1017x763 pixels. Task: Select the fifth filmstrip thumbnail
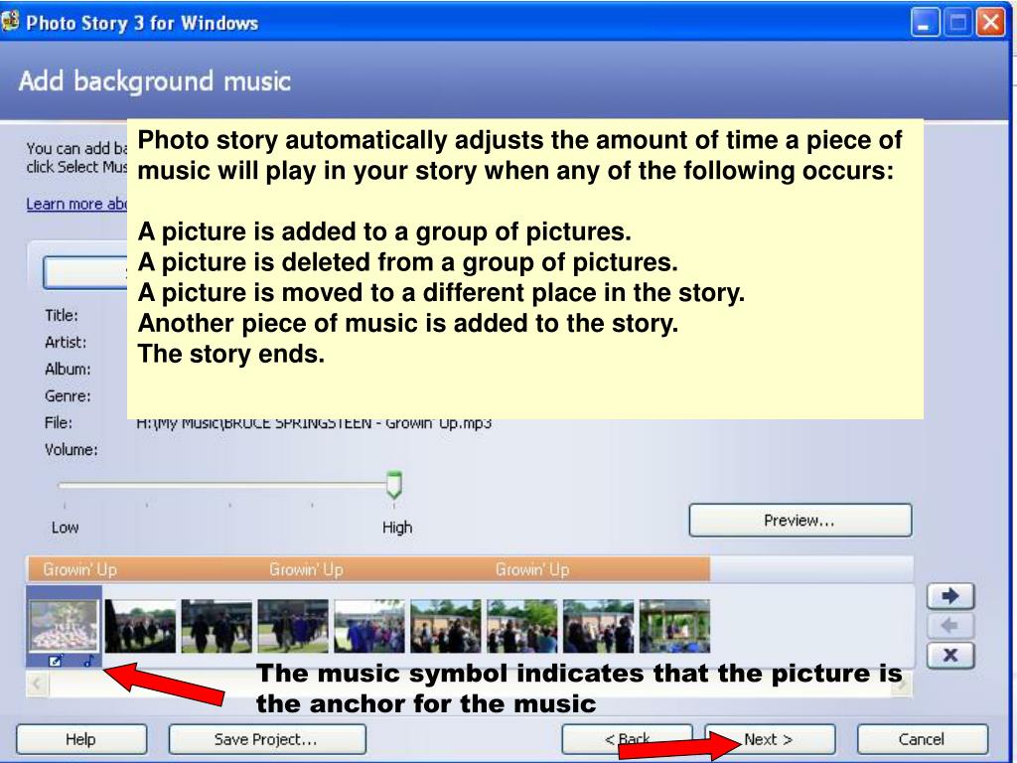pos(369,626)
